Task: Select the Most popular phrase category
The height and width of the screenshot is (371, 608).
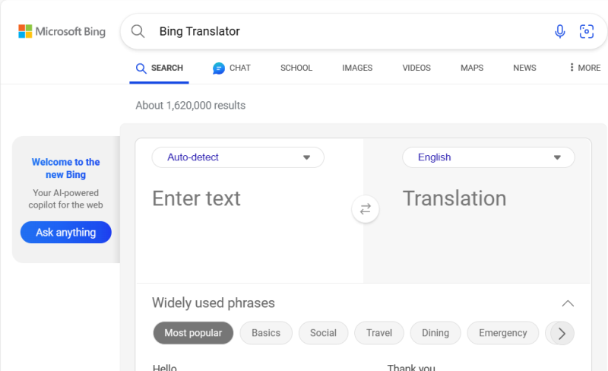Action: (x=193, y=333)
